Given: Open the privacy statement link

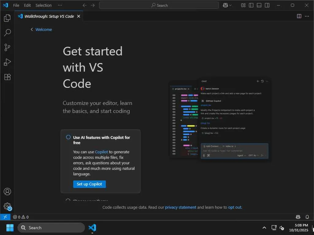Looking at the screenshot, I should coord(181,207).
